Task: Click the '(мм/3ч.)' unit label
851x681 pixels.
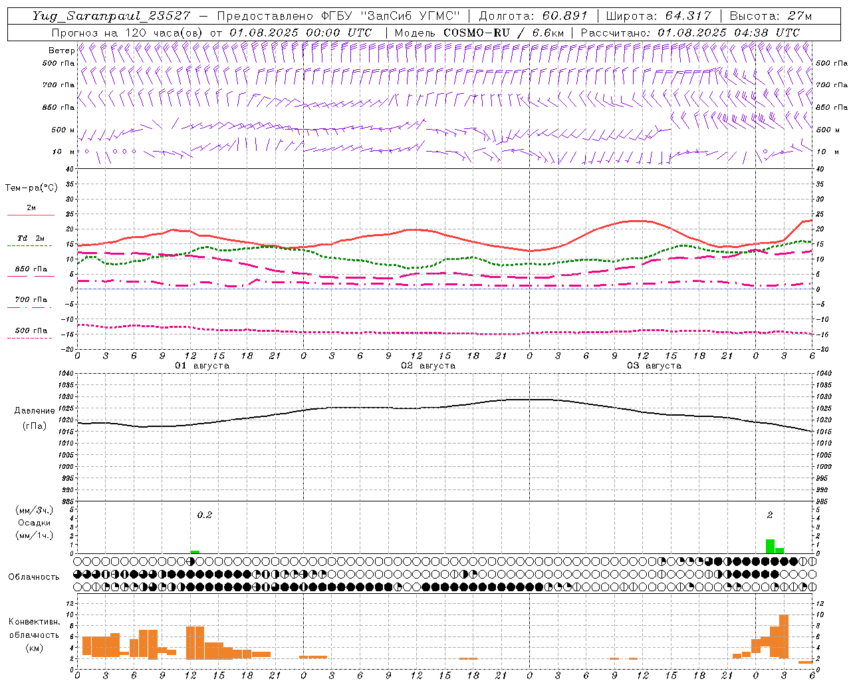Action: click(x=35, y=510)
